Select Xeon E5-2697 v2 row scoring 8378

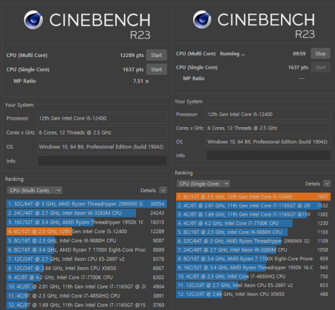point(86,259)
